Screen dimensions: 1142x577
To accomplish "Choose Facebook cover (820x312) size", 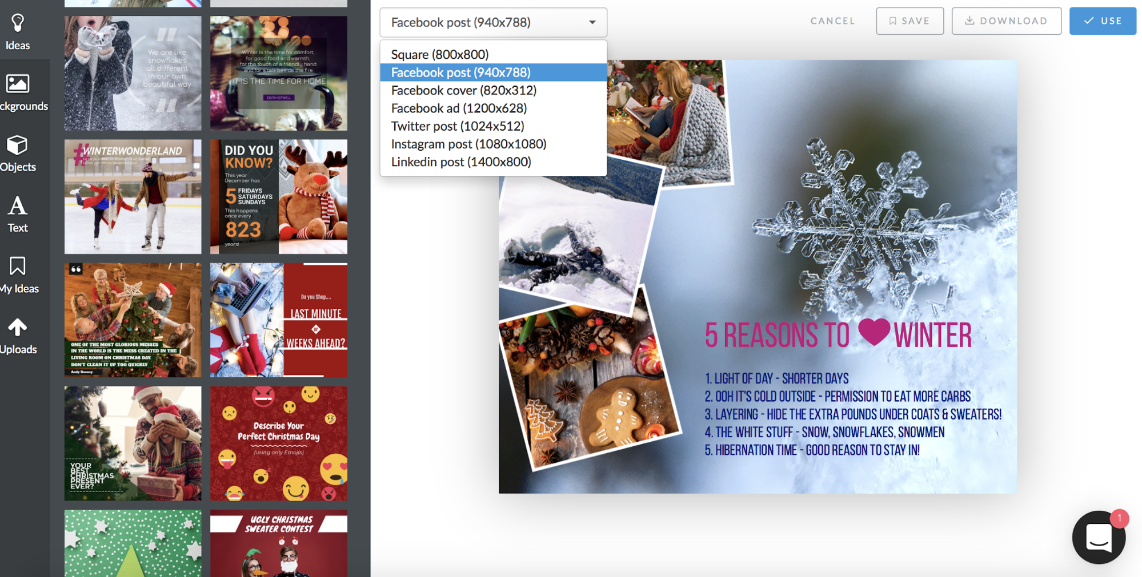I will (493, 90).
